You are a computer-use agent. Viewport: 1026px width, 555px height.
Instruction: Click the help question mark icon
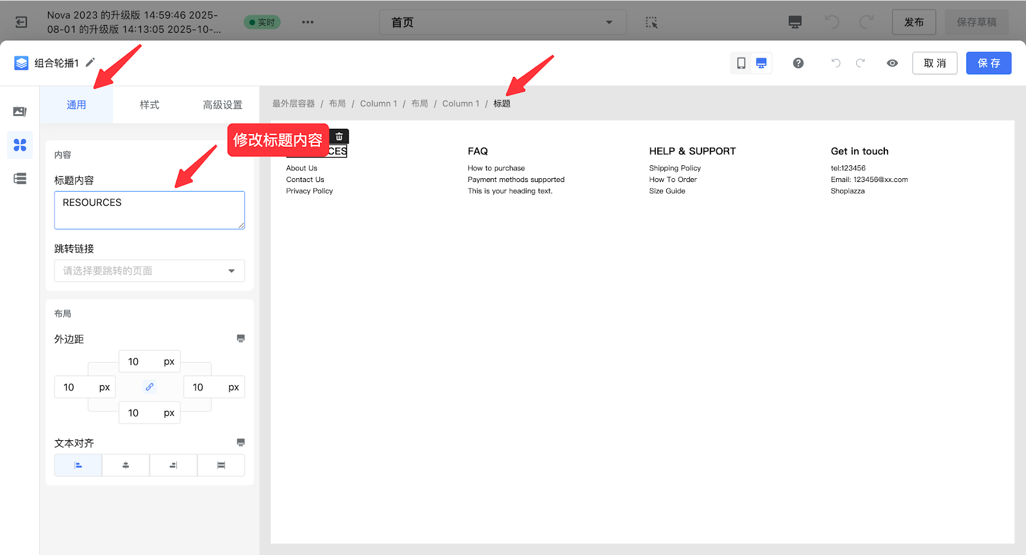click(x=798, y=63)
